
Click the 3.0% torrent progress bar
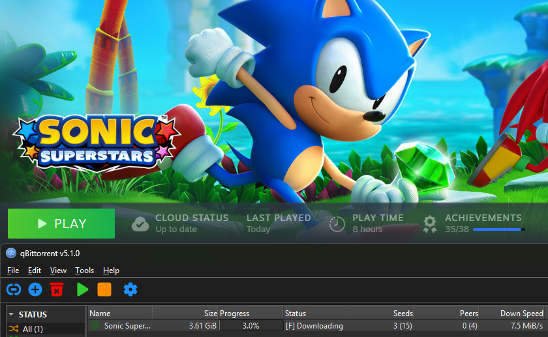click(251, 326)
